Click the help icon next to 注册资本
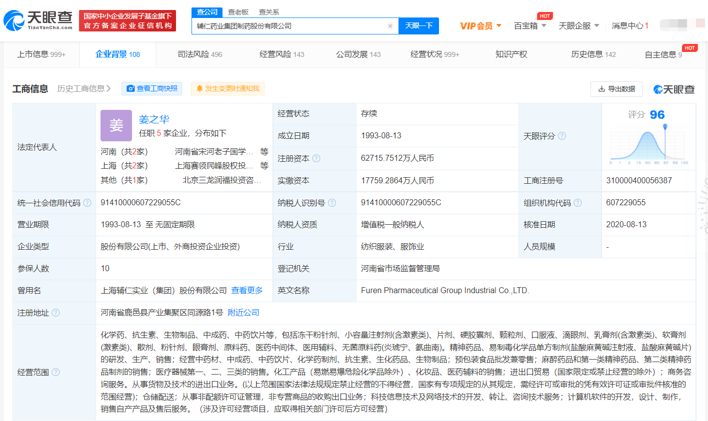 pos(316,158)
